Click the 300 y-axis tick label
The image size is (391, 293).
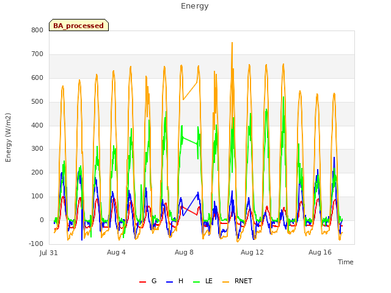coord(37,149)
